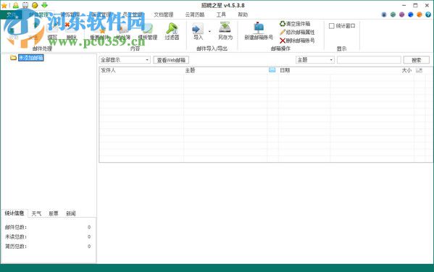The width and height of the screenshot is (434, 272).
Task: Click the 搜索 search button
Action: (417, 60)
